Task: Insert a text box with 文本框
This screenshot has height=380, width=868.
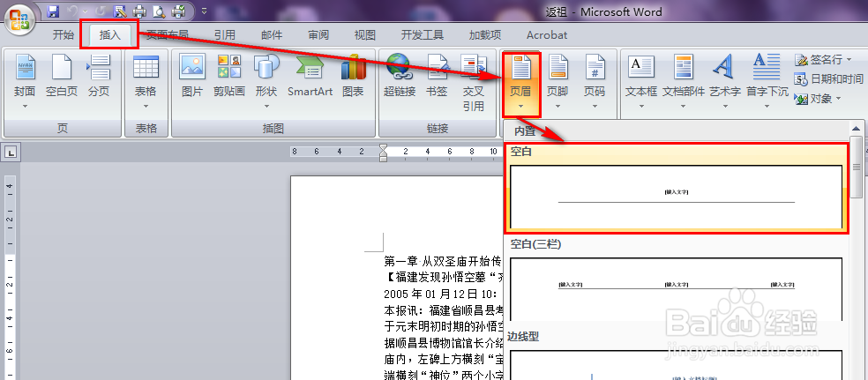Action: click(x=641, y=83)
